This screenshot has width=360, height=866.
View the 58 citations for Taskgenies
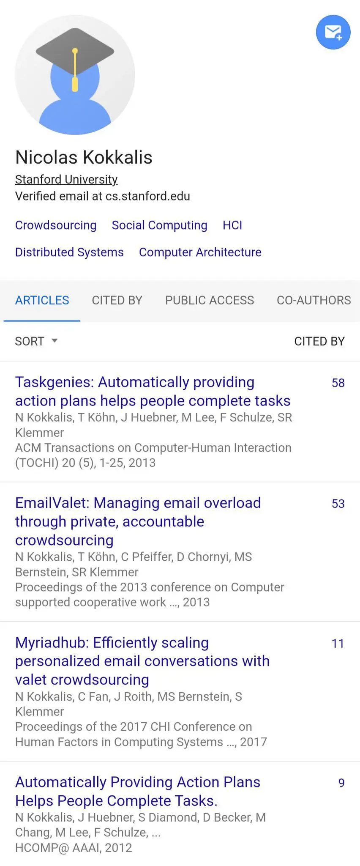[338, 383]
